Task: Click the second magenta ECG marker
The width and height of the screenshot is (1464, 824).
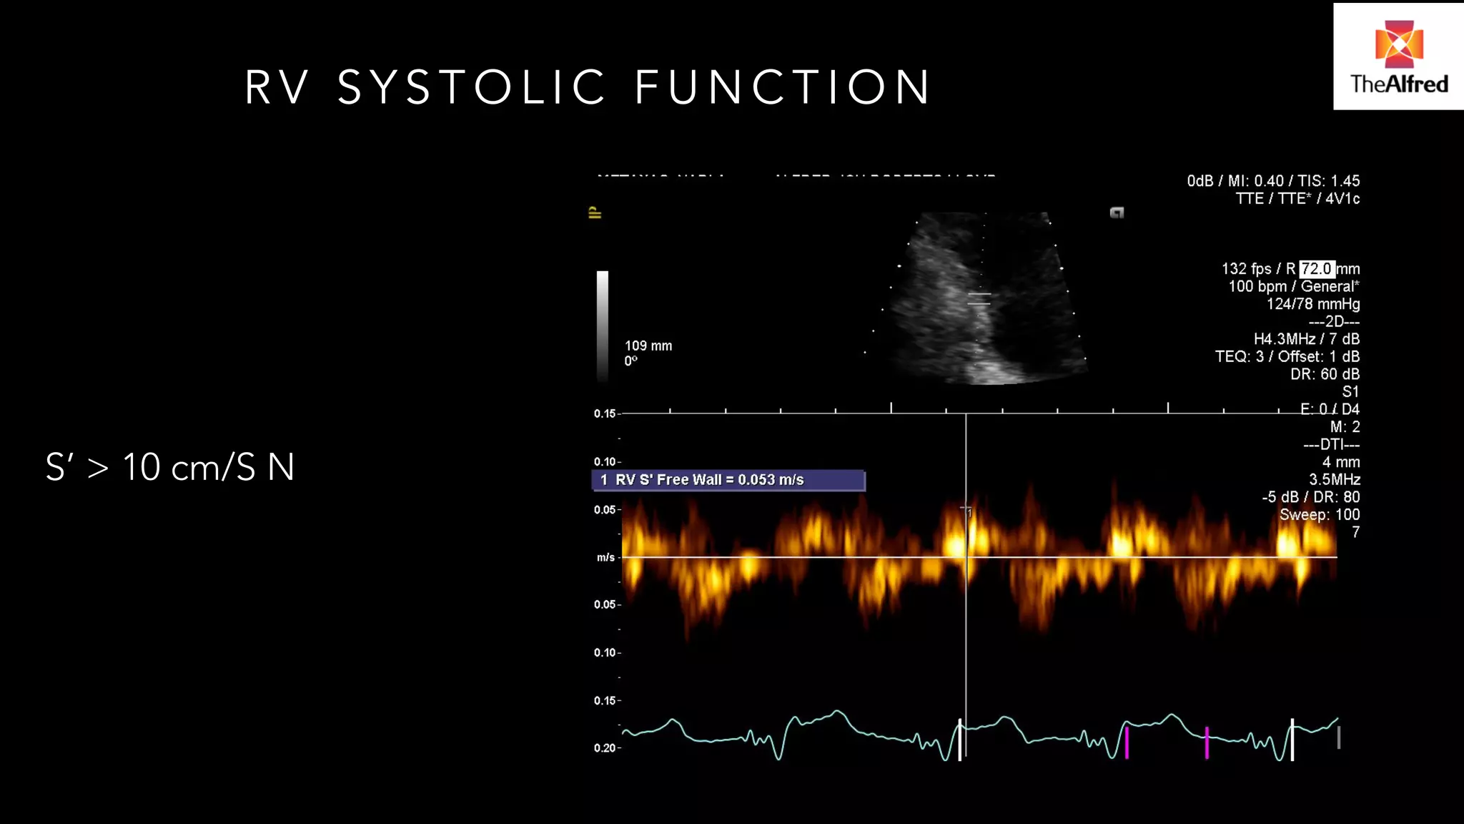Action: pos(1207,742)
